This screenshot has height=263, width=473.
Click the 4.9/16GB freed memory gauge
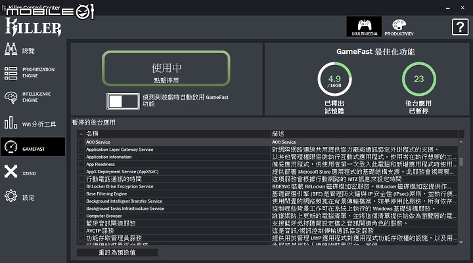click(334, 79)
